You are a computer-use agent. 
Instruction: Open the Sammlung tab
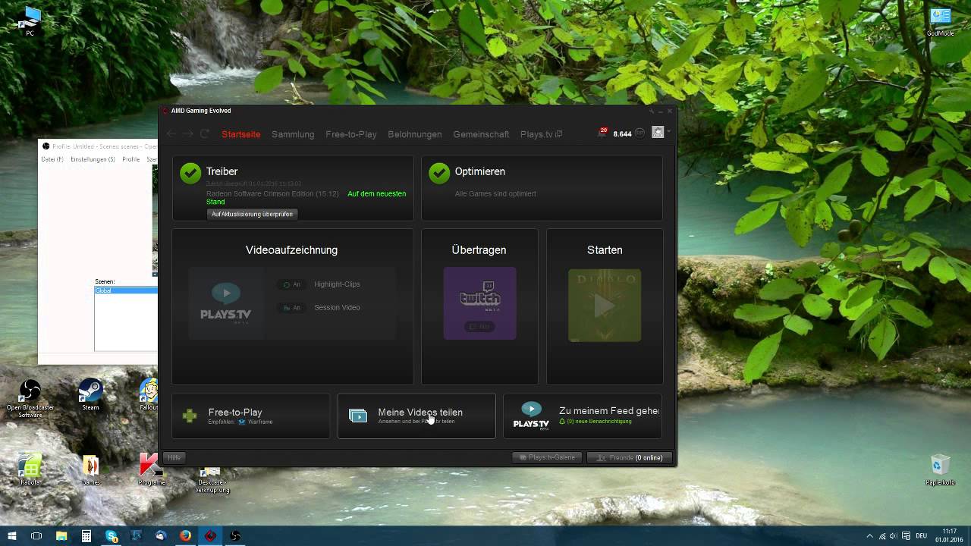pos(293,134)
